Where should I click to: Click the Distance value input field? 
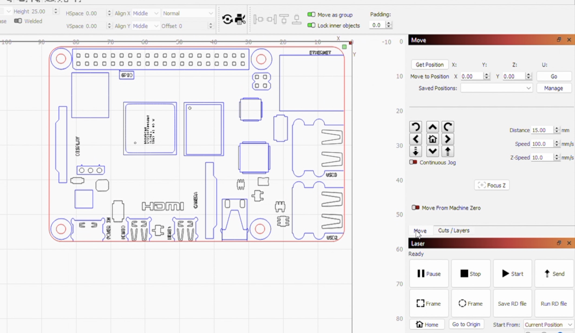coord(542,130)
